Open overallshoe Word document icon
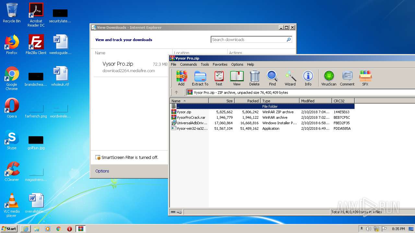 36,203
